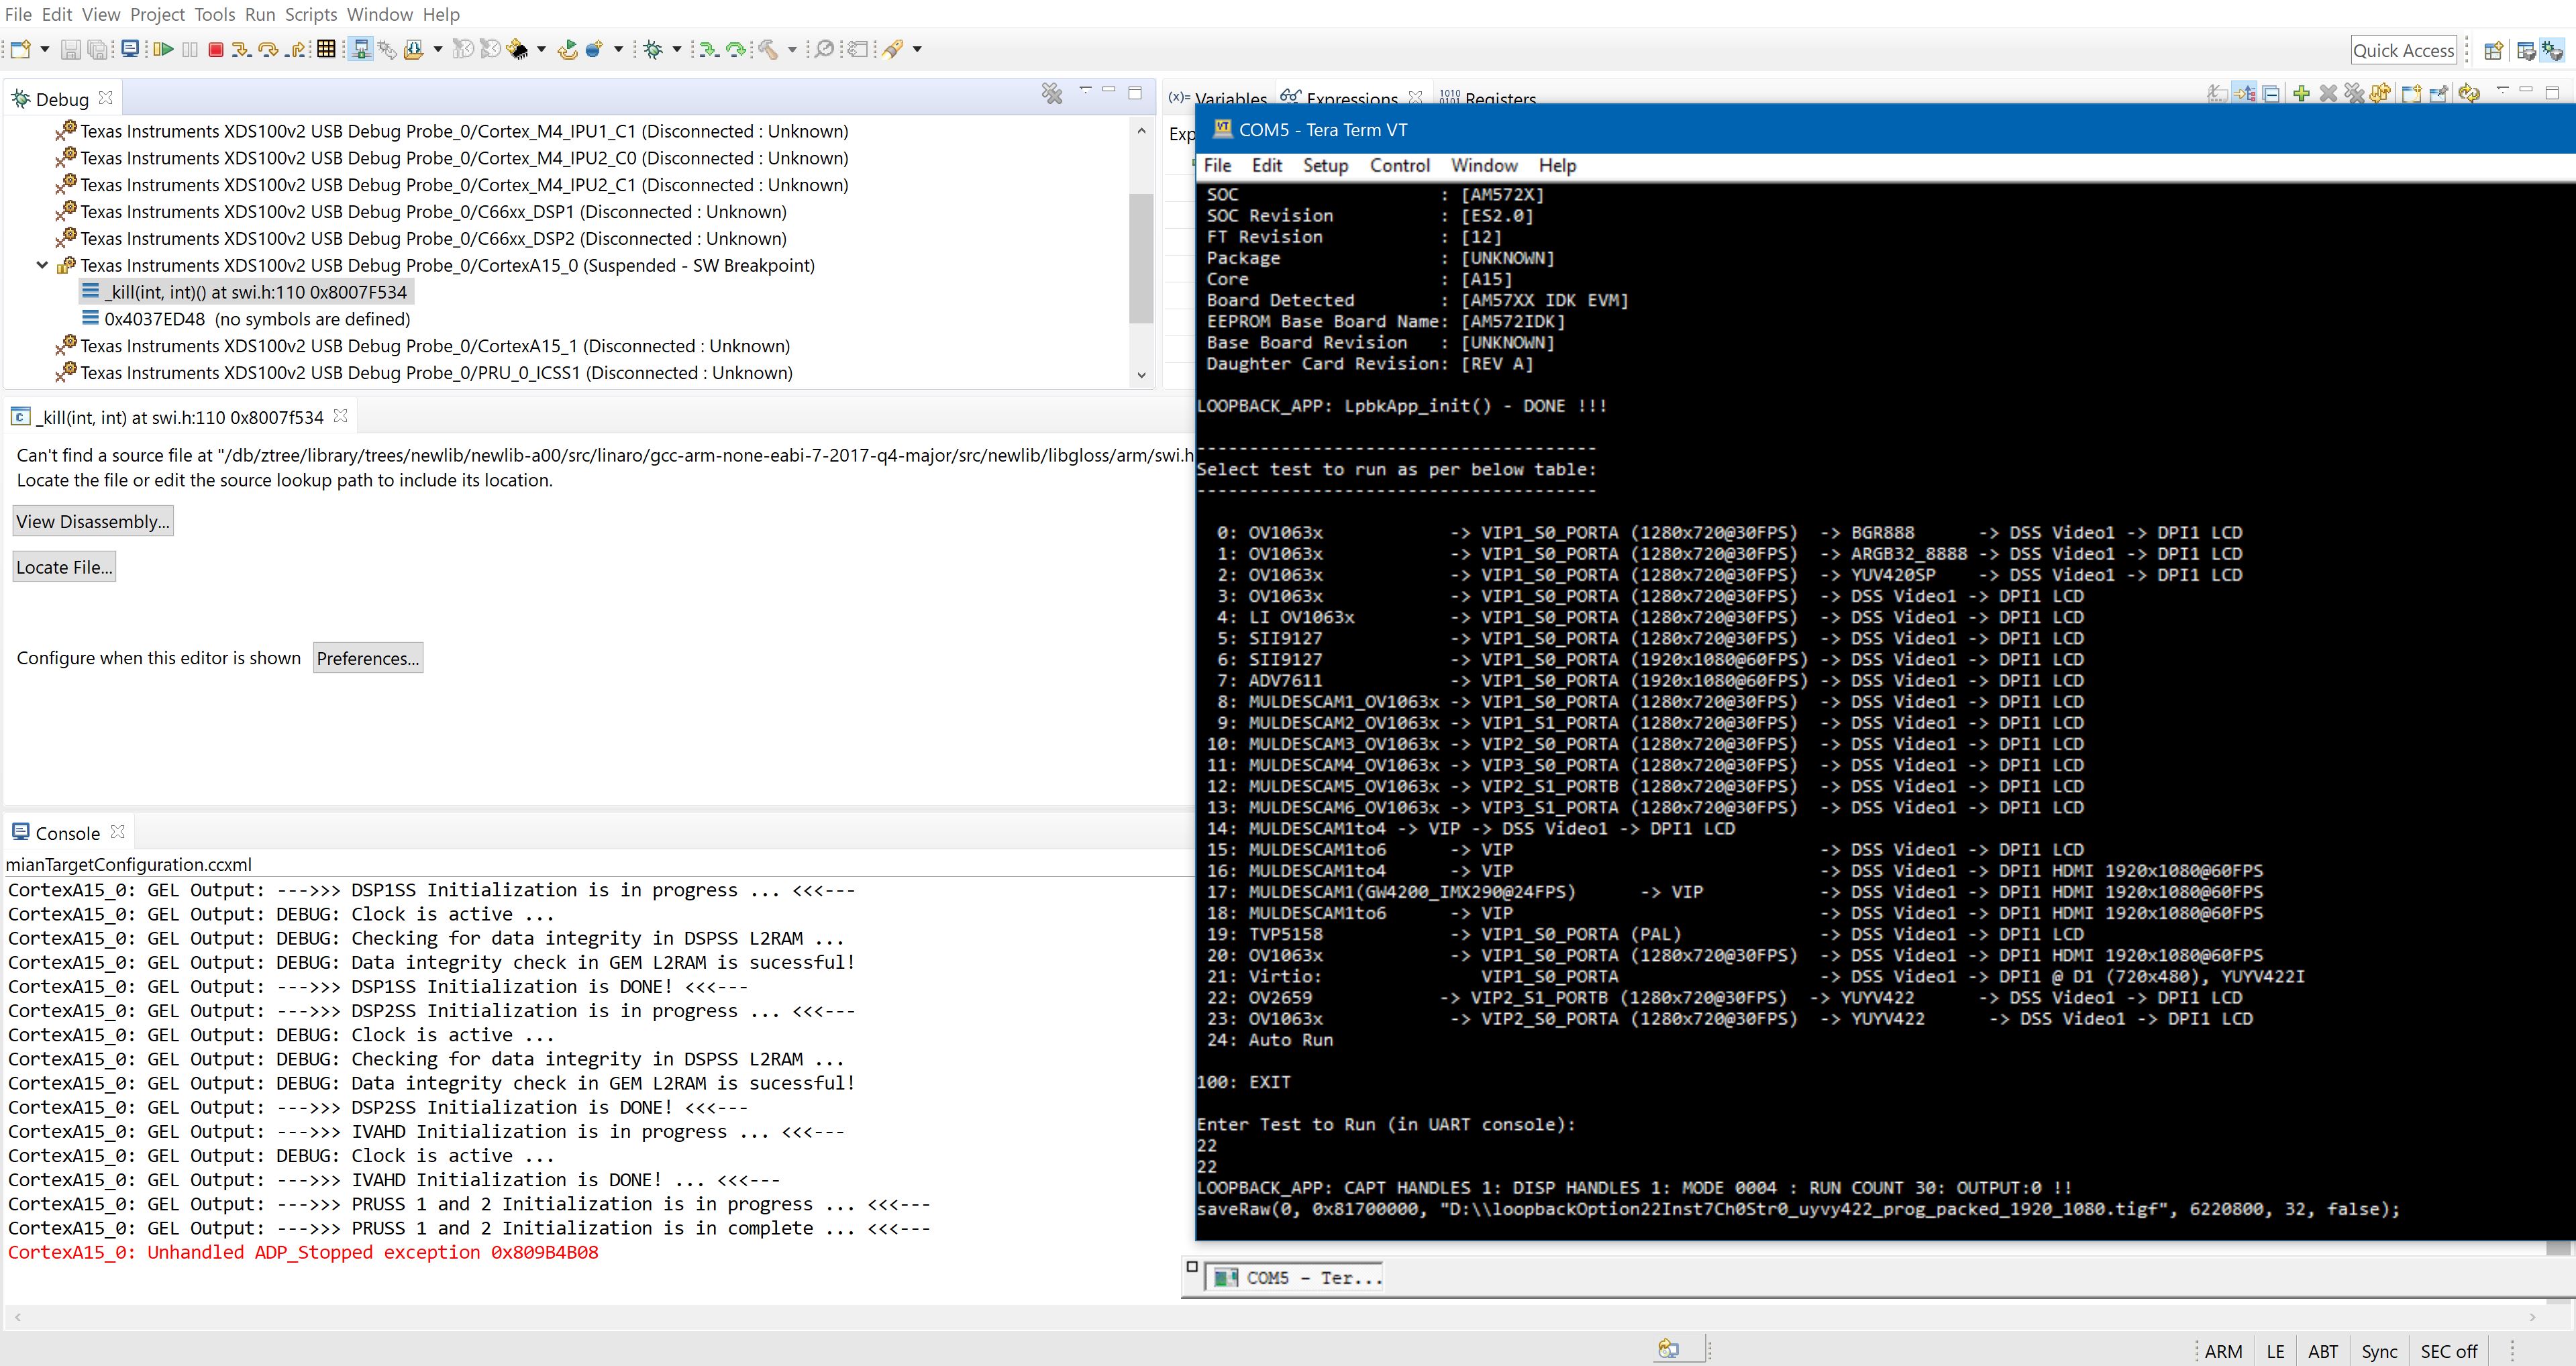Click the Step Over icon
2576x1366 pixels.
pyautogui.click(x=268, y=49)
